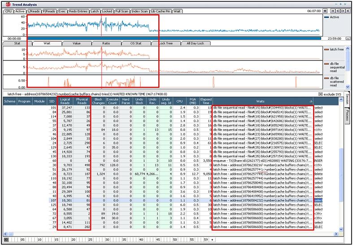Open the OS Stat sub-tab
Image resolution: width=353 pixels, height=246 pixels.
(x=136, y=43)
